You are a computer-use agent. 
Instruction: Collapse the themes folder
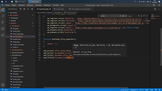(13, 23)
